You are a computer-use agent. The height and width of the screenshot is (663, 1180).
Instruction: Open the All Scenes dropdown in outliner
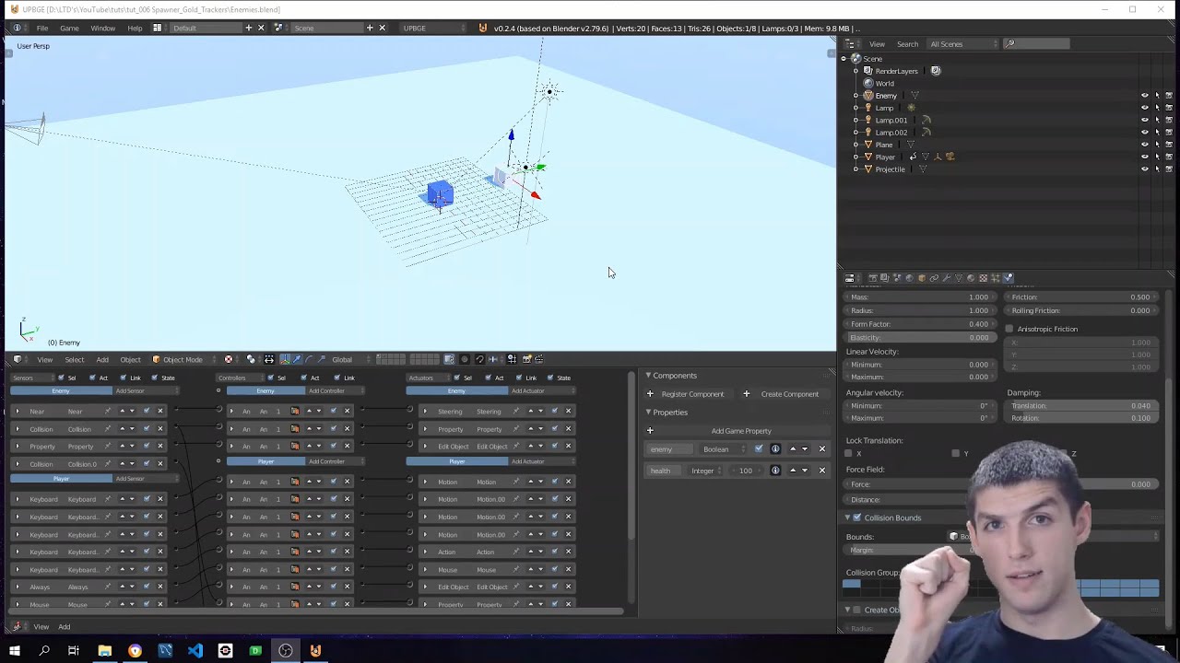962,44
